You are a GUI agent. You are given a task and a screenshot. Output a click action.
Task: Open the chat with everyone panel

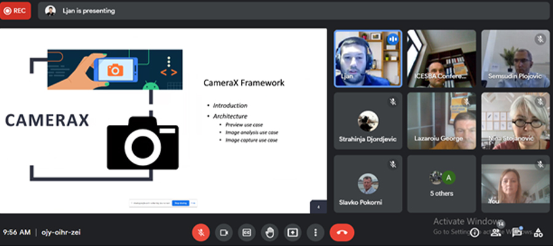coord(517,232)
